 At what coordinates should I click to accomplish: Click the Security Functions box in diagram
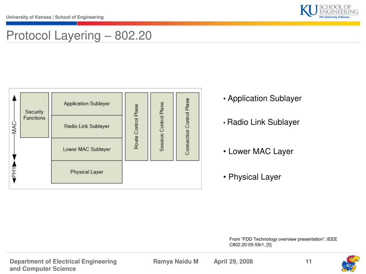35,115
